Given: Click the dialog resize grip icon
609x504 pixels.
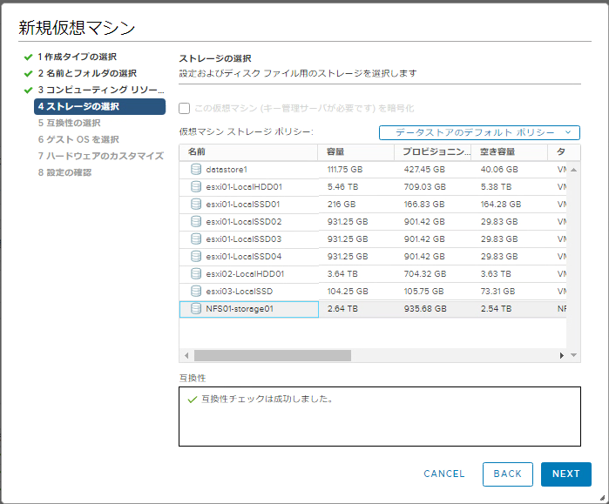Looking at the screenshot, I should coord(602,498).
